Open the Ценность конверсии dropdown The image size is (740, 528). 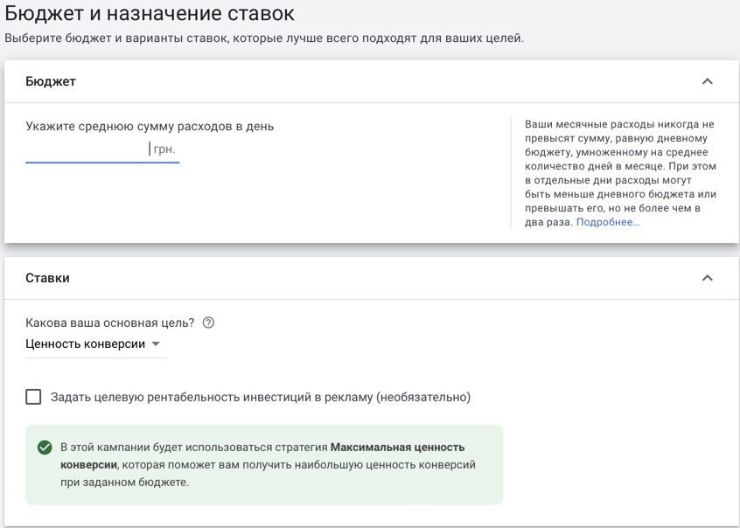pyautogui.click(x=96, y=344)
